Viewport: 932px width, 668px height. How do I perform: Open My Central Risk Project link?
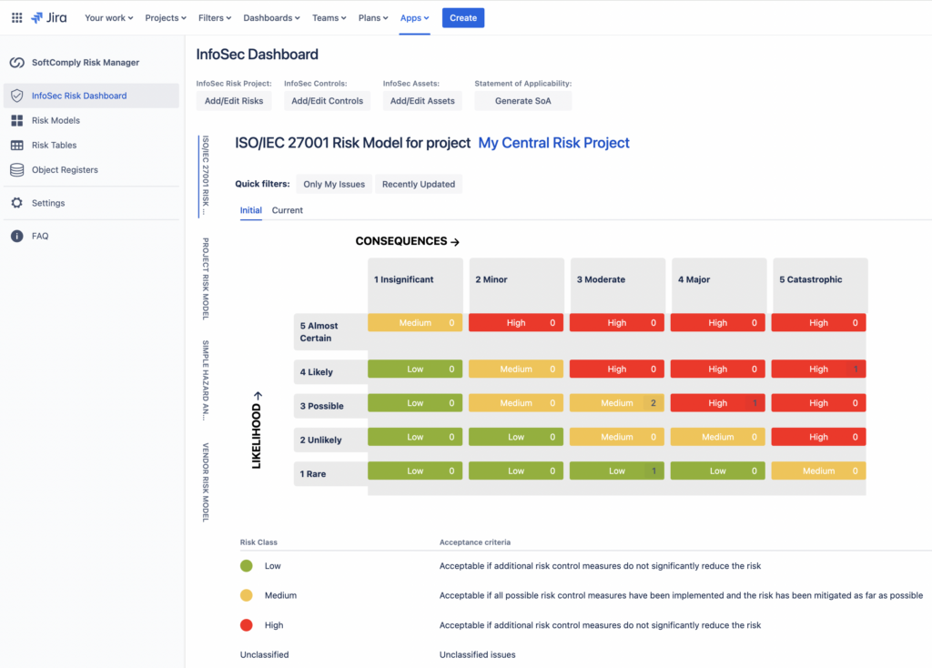(553, 143)
